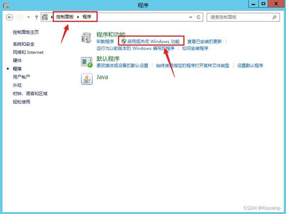Screen dimensions: 286x214
Task: Refresh the current Control Panel page
Action: (x=198, y=17)
